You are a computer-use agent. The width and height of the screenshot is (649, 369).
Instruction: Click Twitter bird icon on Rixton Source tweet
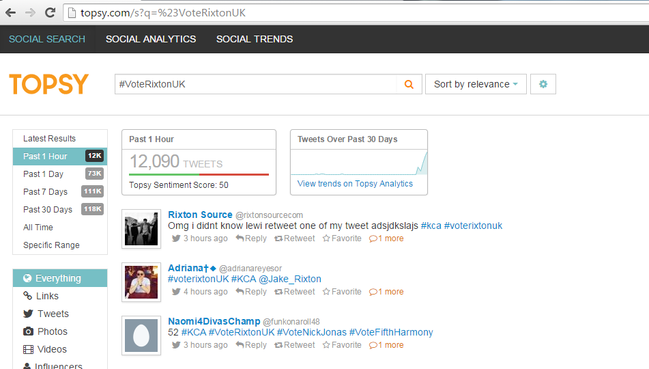[x=176, y=238]
